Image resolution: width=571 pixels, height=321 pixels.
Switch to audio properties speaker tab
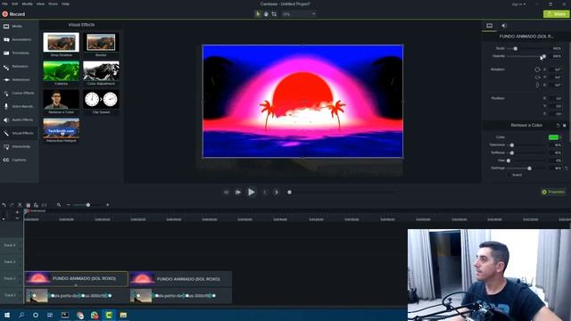point(504,26)
